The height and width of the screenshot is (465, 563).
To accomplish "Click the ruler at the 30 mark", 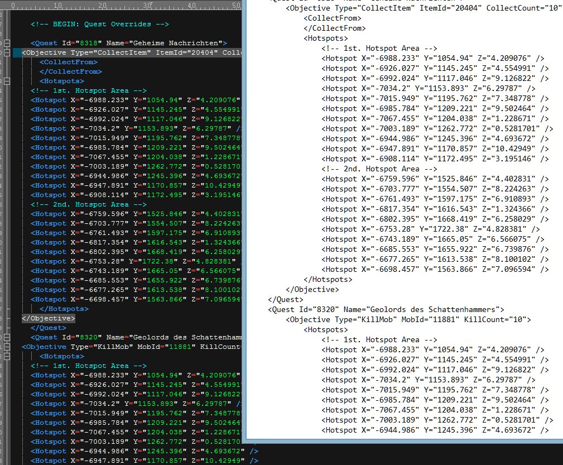I will pos(147,5).
